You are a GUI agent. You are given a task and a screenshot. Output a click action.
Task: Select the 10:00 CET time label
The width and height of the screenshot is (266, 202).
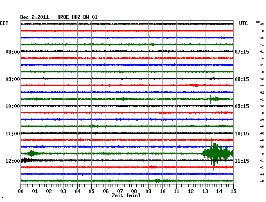point(13,106)
